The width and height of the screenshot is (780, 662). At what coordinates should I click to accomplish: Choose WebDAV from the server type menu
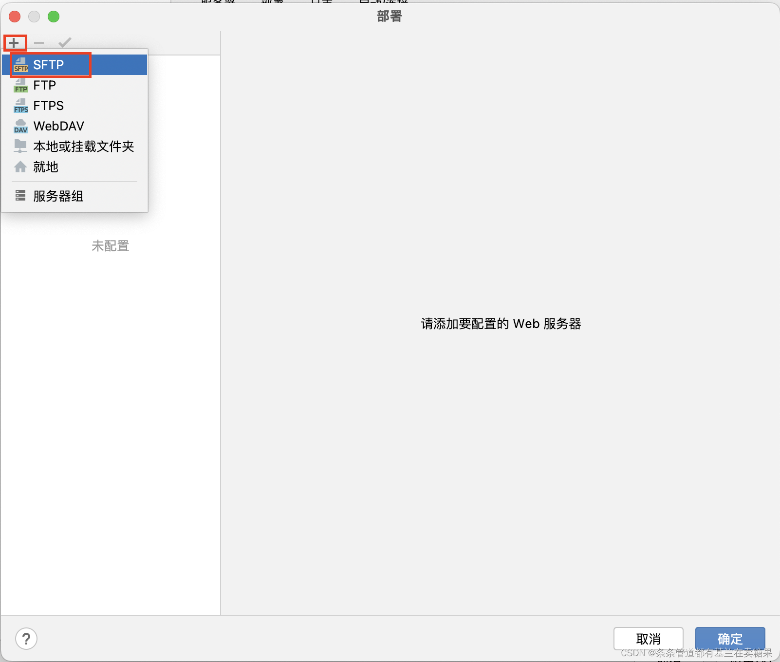tap(74, 126)
